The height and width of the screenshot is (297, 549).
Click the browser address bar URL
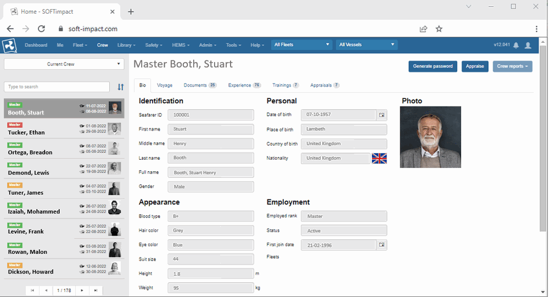[93, 29]
